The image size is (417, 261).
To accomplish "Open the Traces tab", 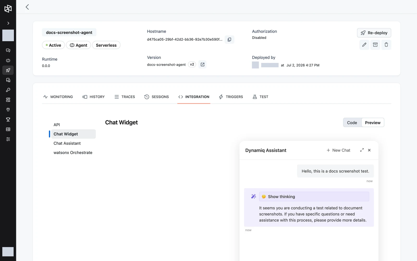I will tap(125, 97).
